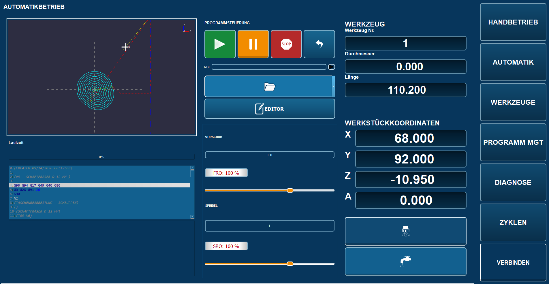Click the toolpath preview crosshair marker

tap(125, 47)
